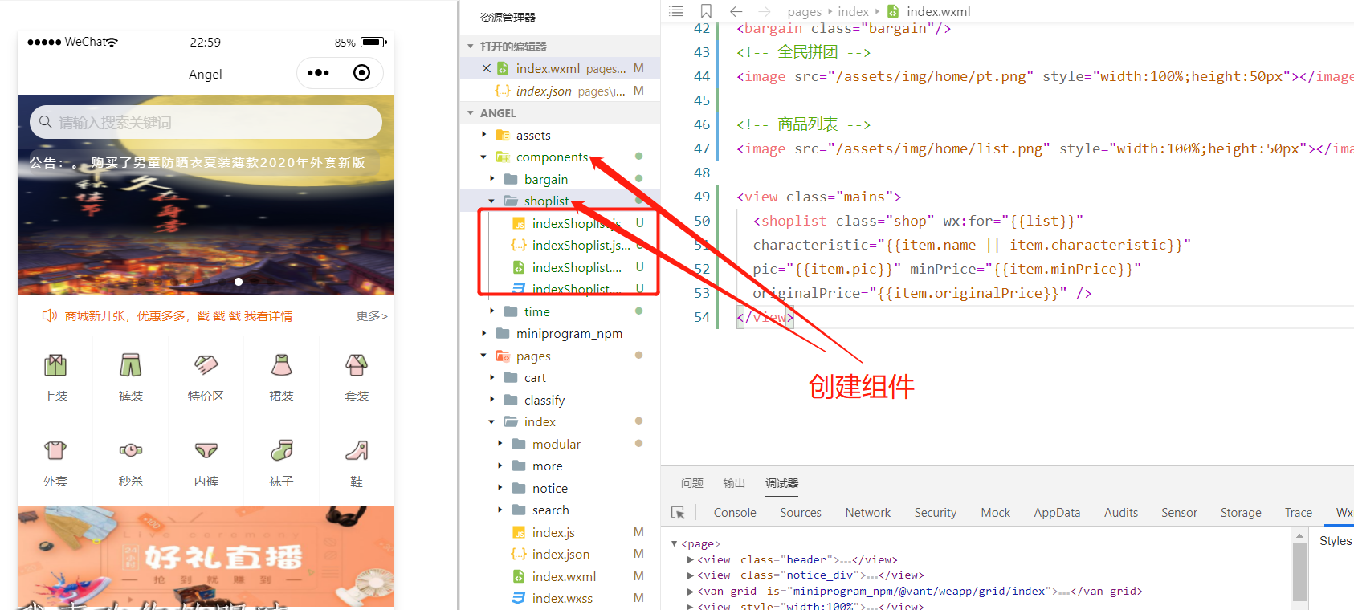Open the AppData devtools tab
The width and height of the screenshot is (1354, 610).
point(1057,512)
